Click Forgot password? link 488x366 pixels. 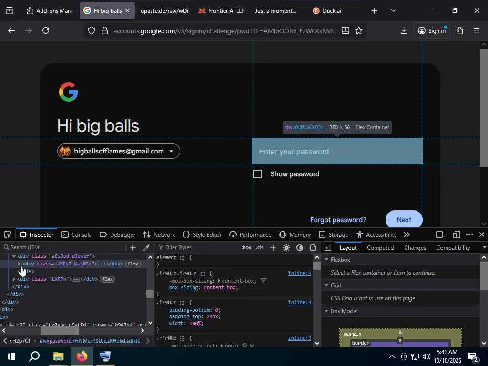click(x=338, y=220)
